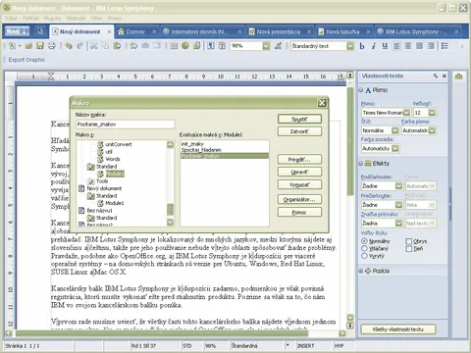
Task: Expand the Pozícia section
Action: point(361,271)
